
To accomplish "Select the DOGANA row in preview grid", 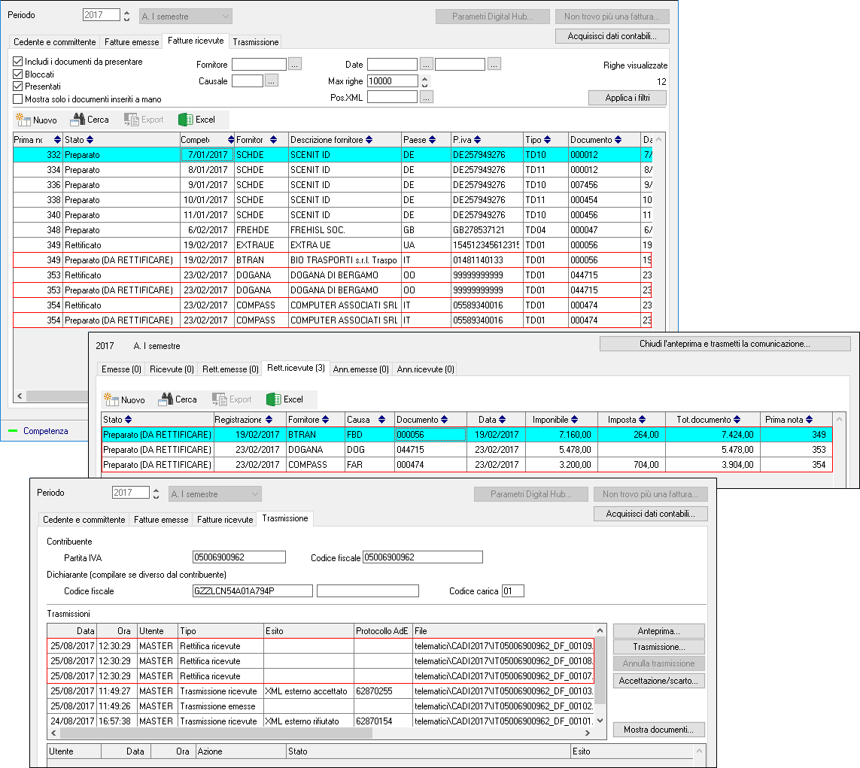I will pyautogui.click(x=467, y=450).
